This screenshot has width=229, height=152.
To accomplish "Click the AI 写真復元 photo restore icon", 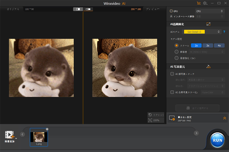I will tap(208, 66).
